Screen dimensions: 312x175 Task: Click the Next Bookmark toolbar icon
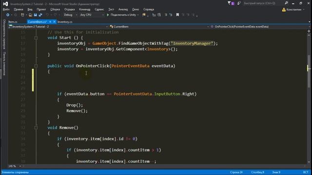188,15
